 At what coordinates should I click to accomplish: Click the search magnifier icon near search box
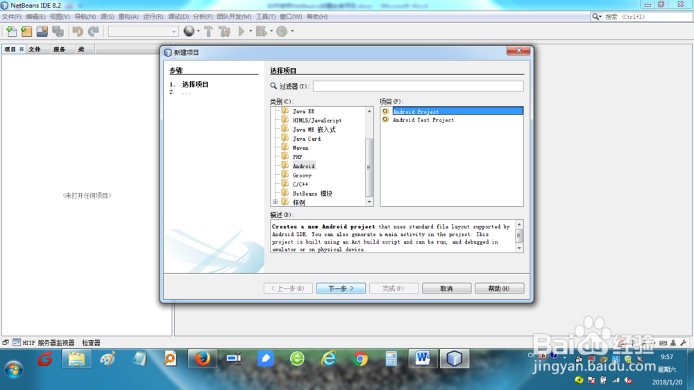596,17
